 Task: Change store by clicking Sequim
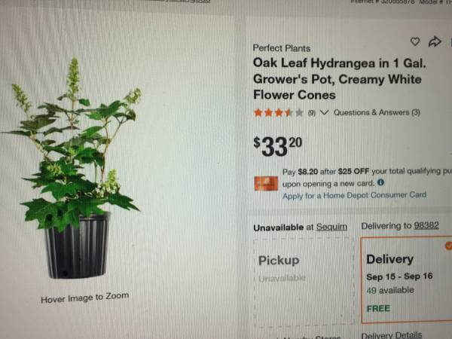[331, 227]
